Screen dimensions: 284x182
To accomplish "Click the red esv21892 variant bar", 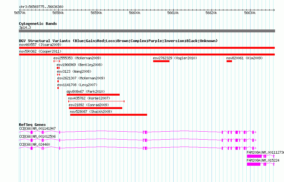I will [95, 108].
